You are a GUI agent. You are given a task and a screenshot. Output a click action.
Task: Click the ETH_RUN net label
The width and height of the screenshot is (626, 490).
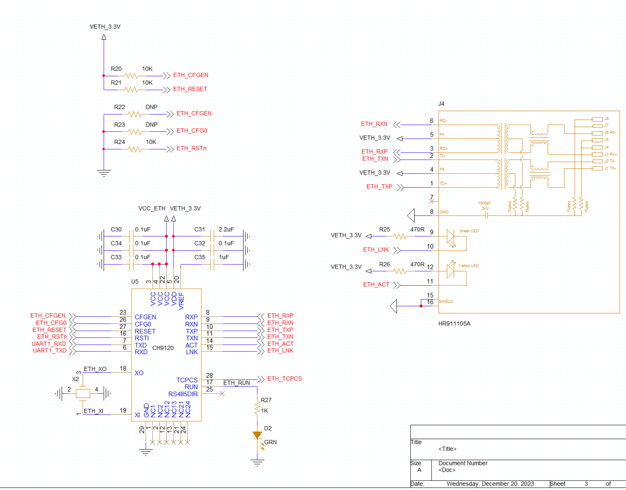(x=236, y=383)
